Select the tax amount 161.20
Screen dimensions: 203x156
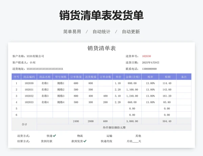(x=167, y=96)
